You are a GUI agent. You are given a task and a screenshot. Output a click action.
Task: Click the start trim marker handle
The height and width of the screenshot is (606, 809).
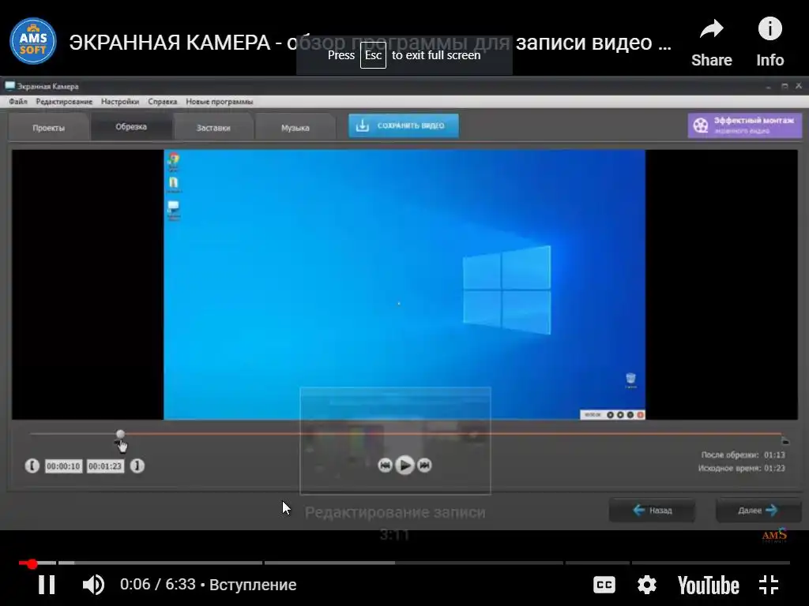(x=120, y=435)
